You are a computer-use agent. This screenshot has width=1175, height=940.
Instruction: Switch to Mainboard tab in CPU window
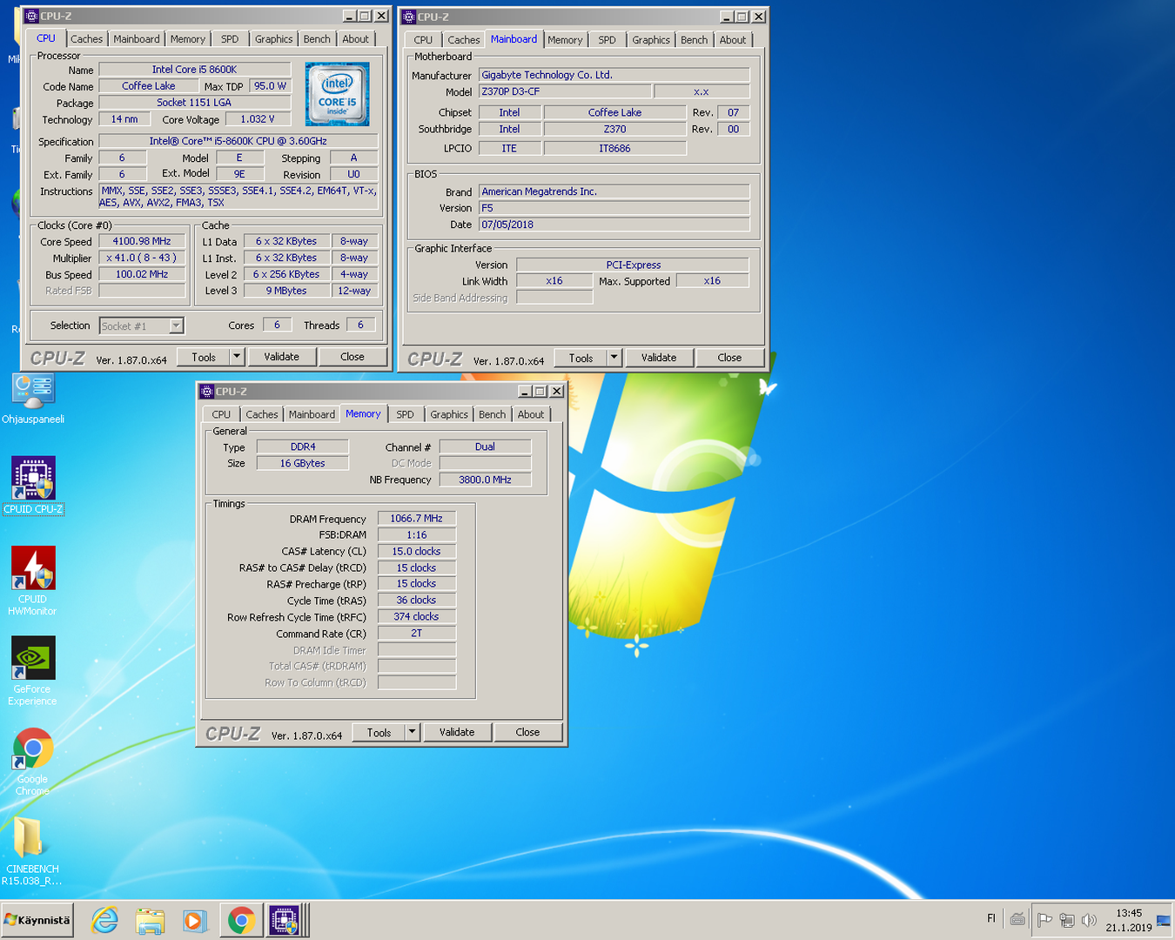point(137,39)
